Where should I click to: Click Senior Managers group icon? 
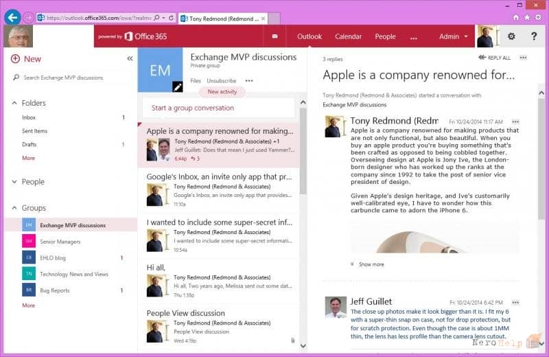[29, 241]
